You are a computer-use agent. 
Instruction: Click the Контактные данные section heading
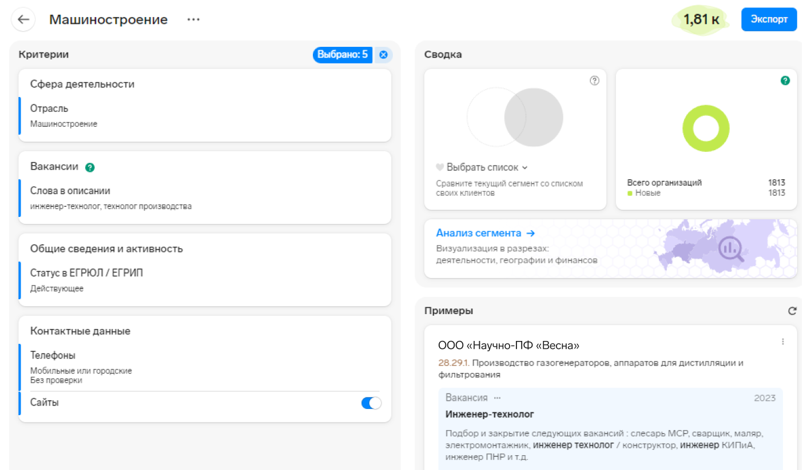click(x=80, y=331)
